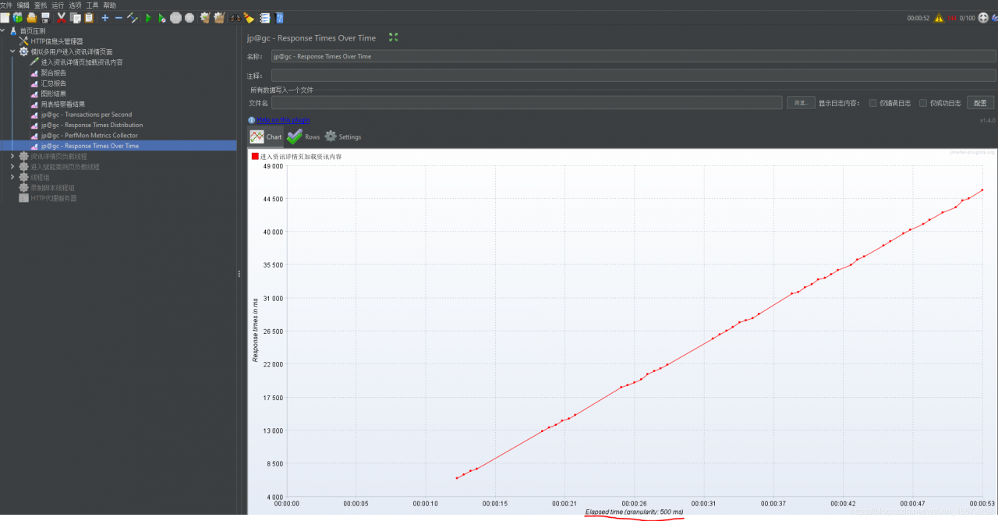The height and width of the screenshot is (521, 998).
Task: Click the 配置 button
Action: [x=980, y=103]
